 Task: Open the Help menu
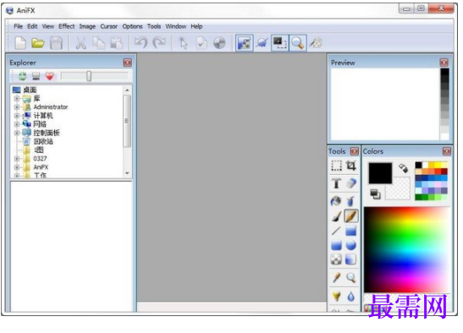(196, 26)
